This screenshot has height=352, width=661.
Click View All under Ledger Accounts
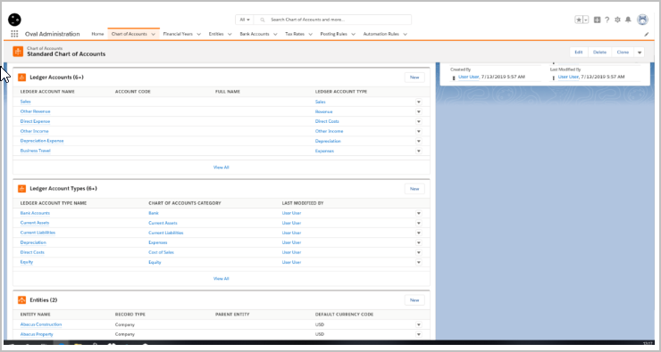(x=221, y=168)
